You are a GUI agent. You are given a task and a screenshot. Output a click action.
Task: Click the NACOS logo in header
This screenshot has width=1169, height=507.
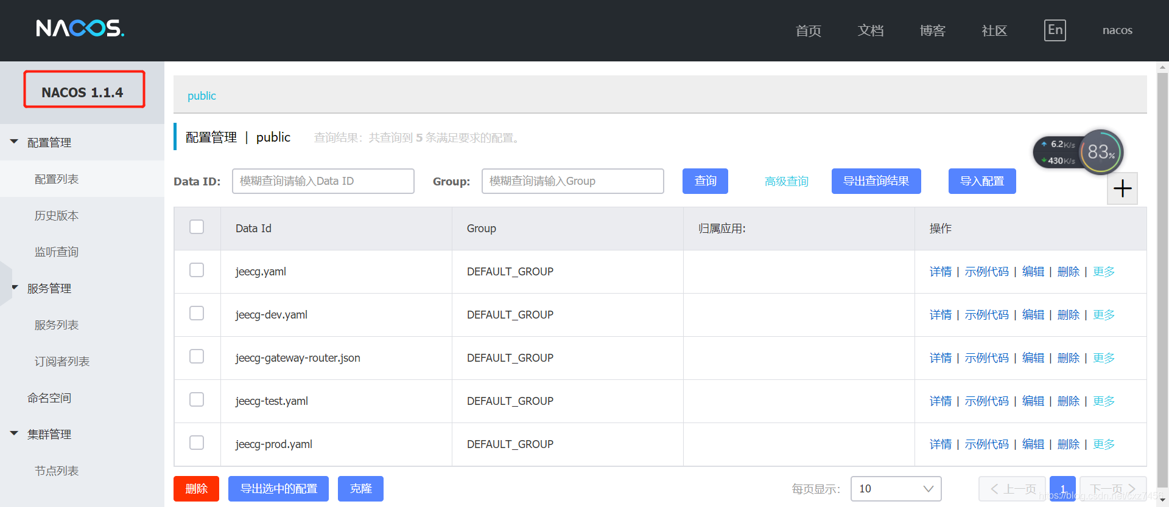tap(80, 28)
